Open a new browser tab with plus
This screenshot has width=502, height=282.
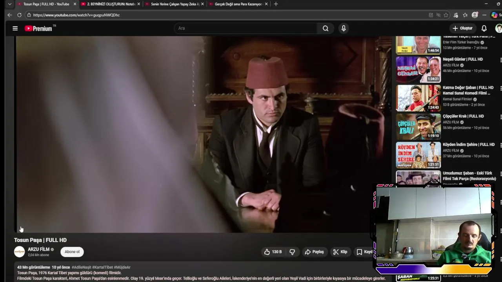276,4
